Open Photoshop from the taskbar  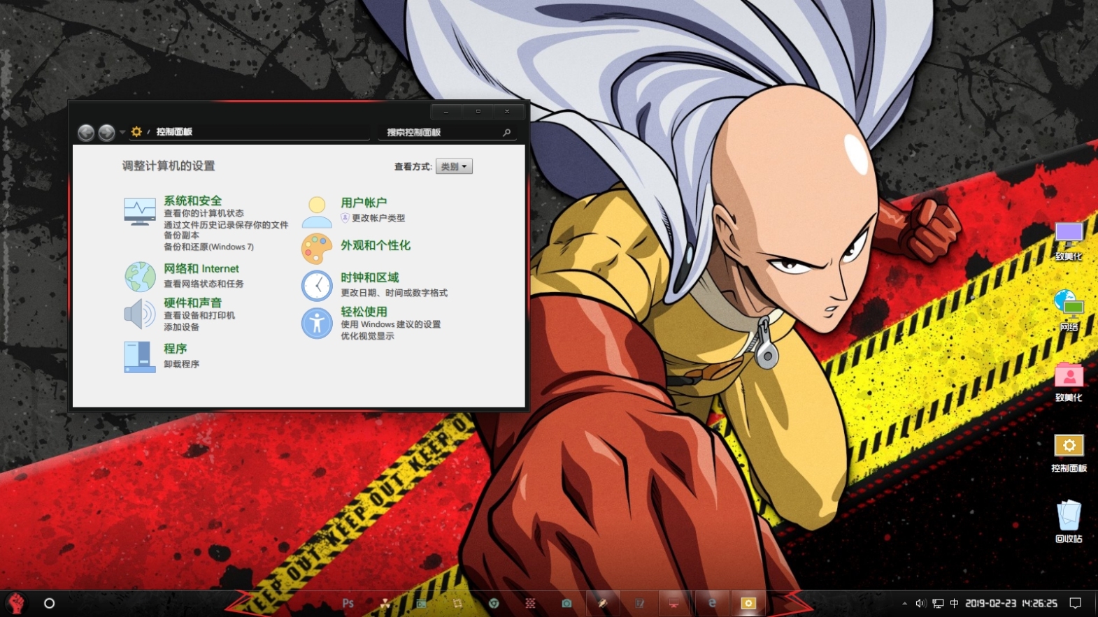pyautogui.click(x=348, y=603)
